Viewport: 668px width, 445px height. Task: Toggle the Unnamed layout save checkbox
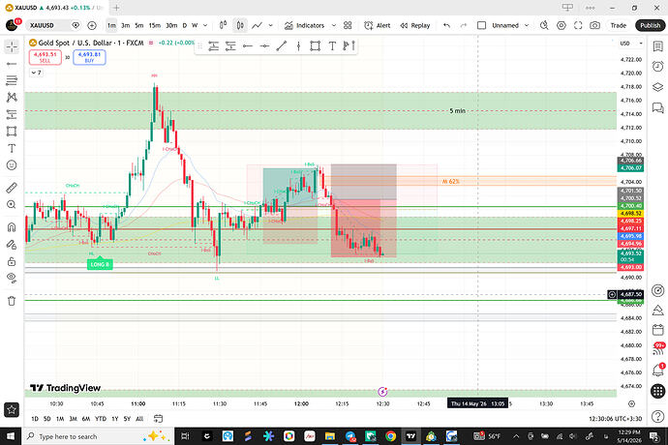click(481, 25)
